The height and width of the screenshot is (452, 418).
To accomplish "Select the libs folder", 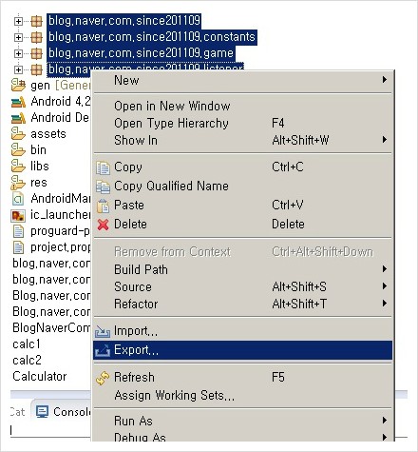I will click(x=30, y=166).
